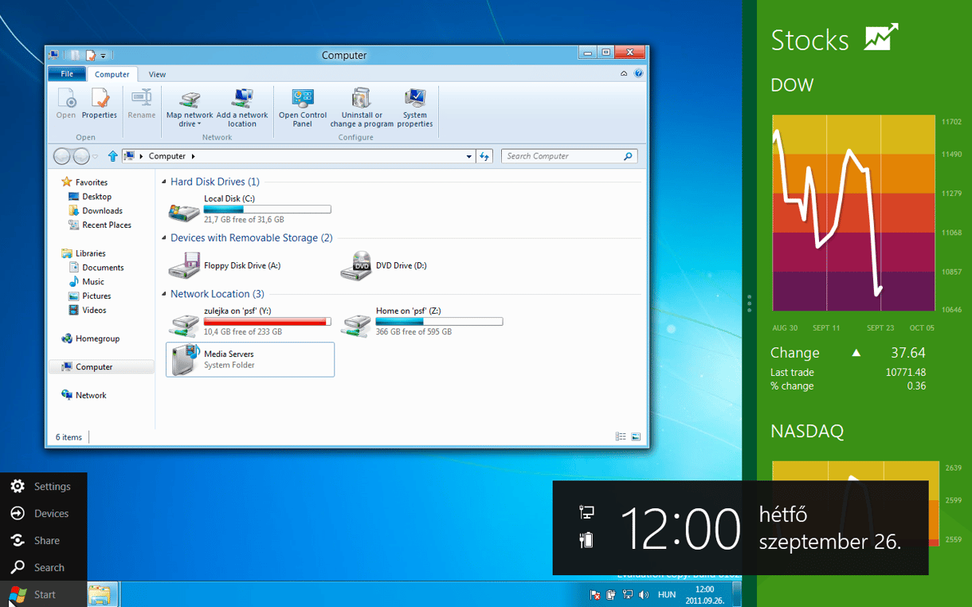Expand the Computer breadcrumb arrow
This screenshot has width=972, height=607.
(x=193, y=156)
